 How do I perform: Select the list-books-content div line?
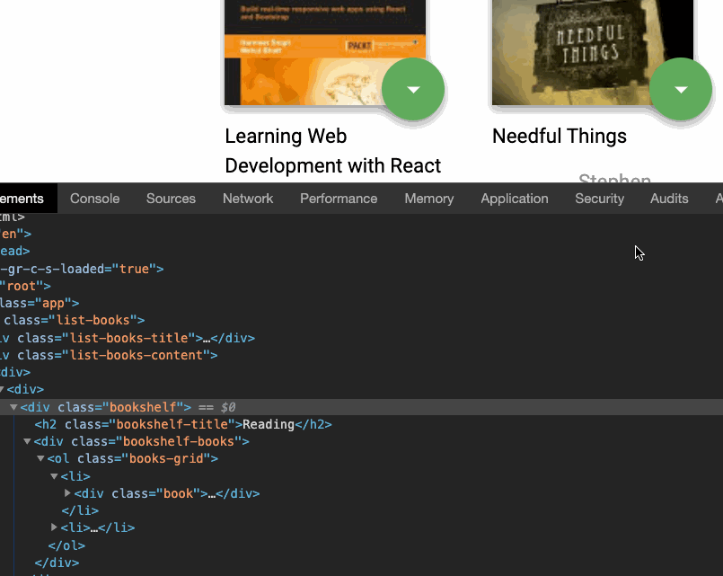109,355
